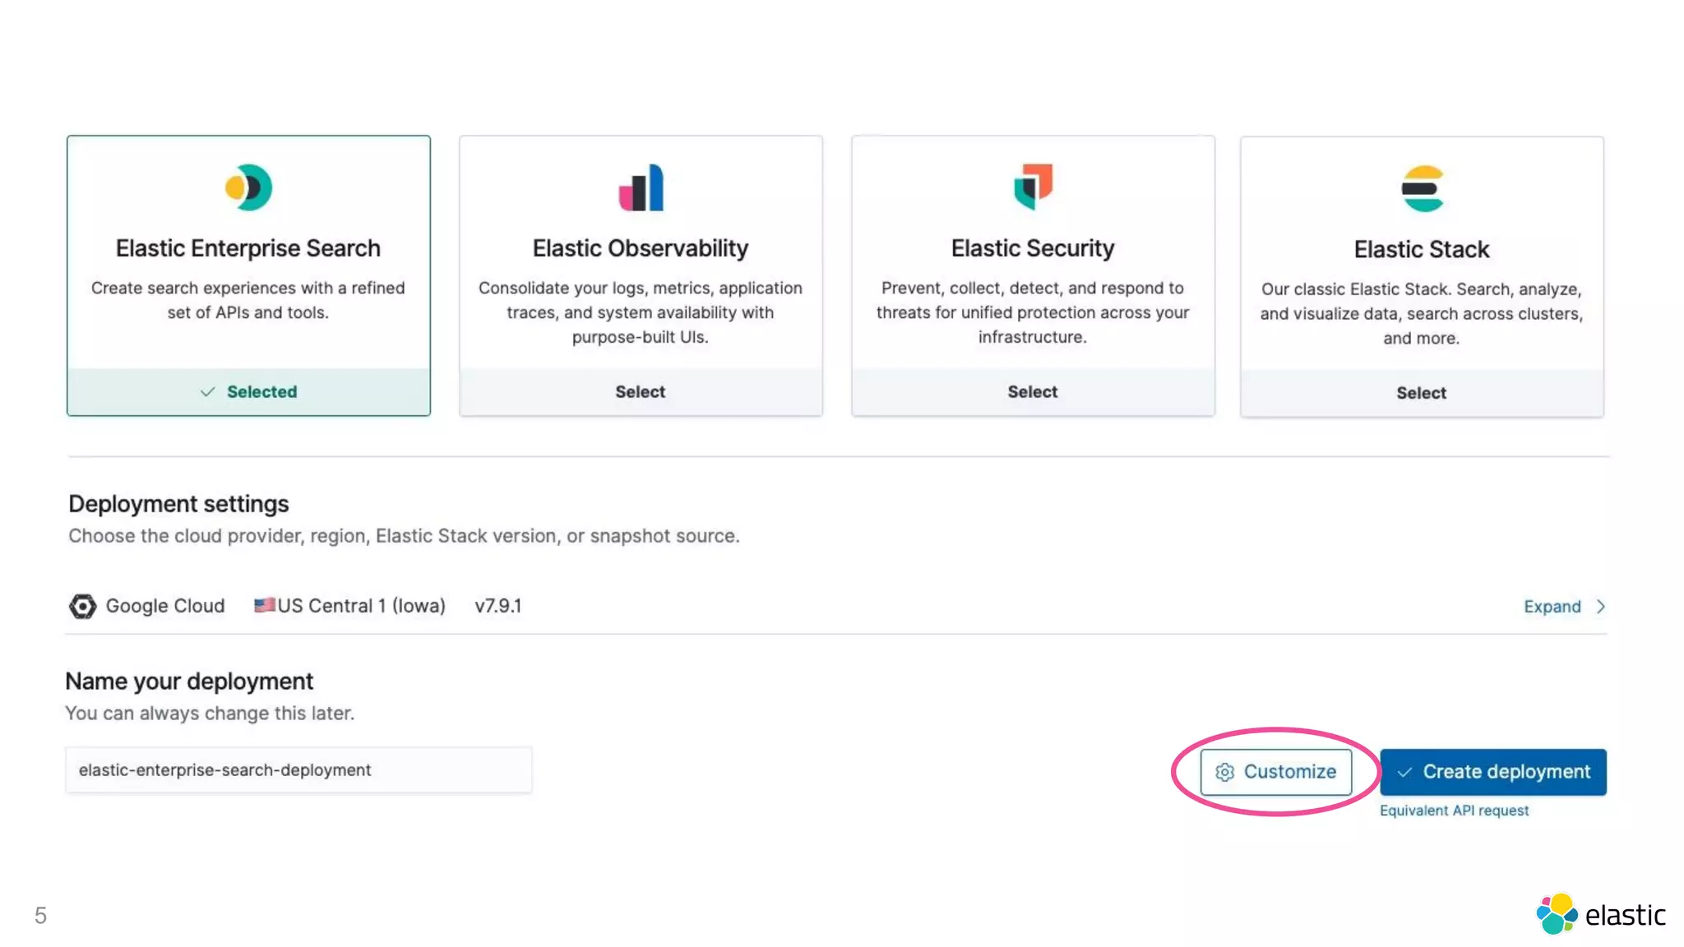
Task: Click the Elastic Observability bar chart icon
Action: click(641, 187)
